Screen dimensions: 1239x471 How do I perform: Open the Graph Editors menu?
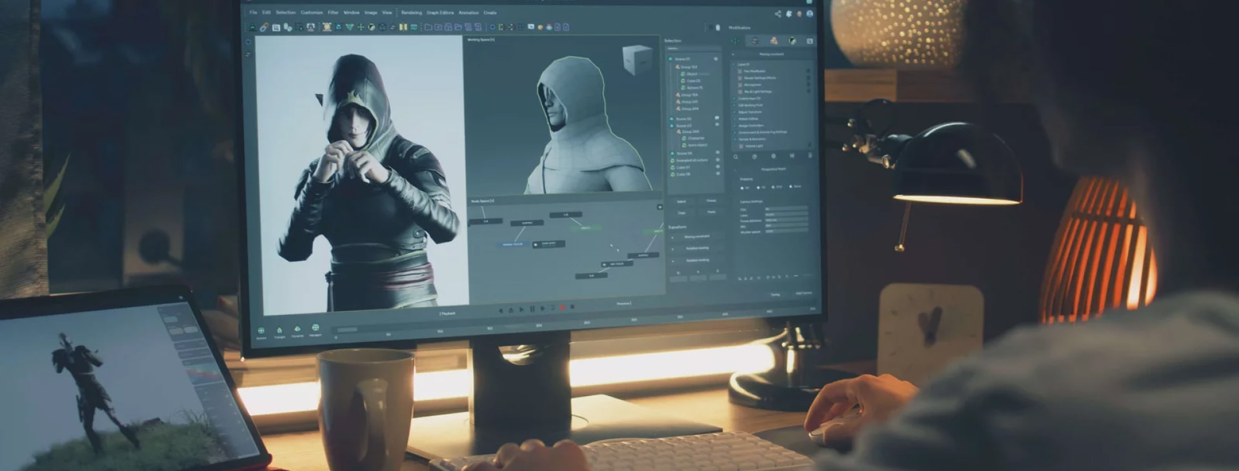(440, 13)
